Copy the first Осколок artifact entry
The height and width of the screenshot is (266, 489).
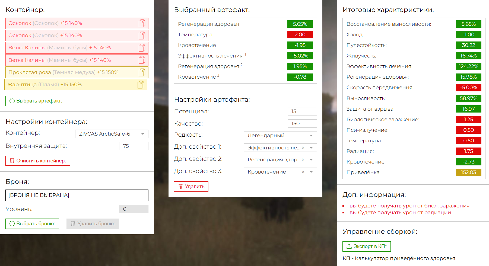(x=142, y=23)
